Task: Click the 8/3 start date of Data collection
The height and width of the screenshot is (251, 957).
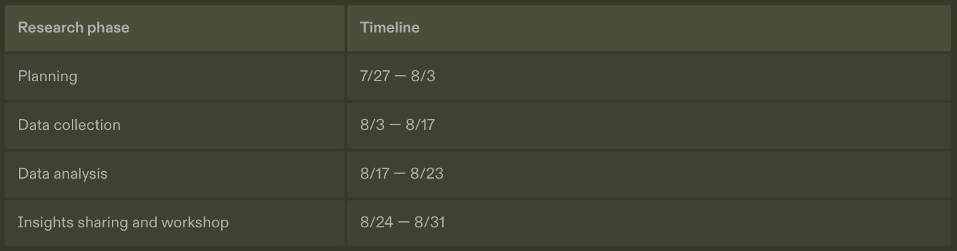Action: pyautogui.click(x=372, y=124)
